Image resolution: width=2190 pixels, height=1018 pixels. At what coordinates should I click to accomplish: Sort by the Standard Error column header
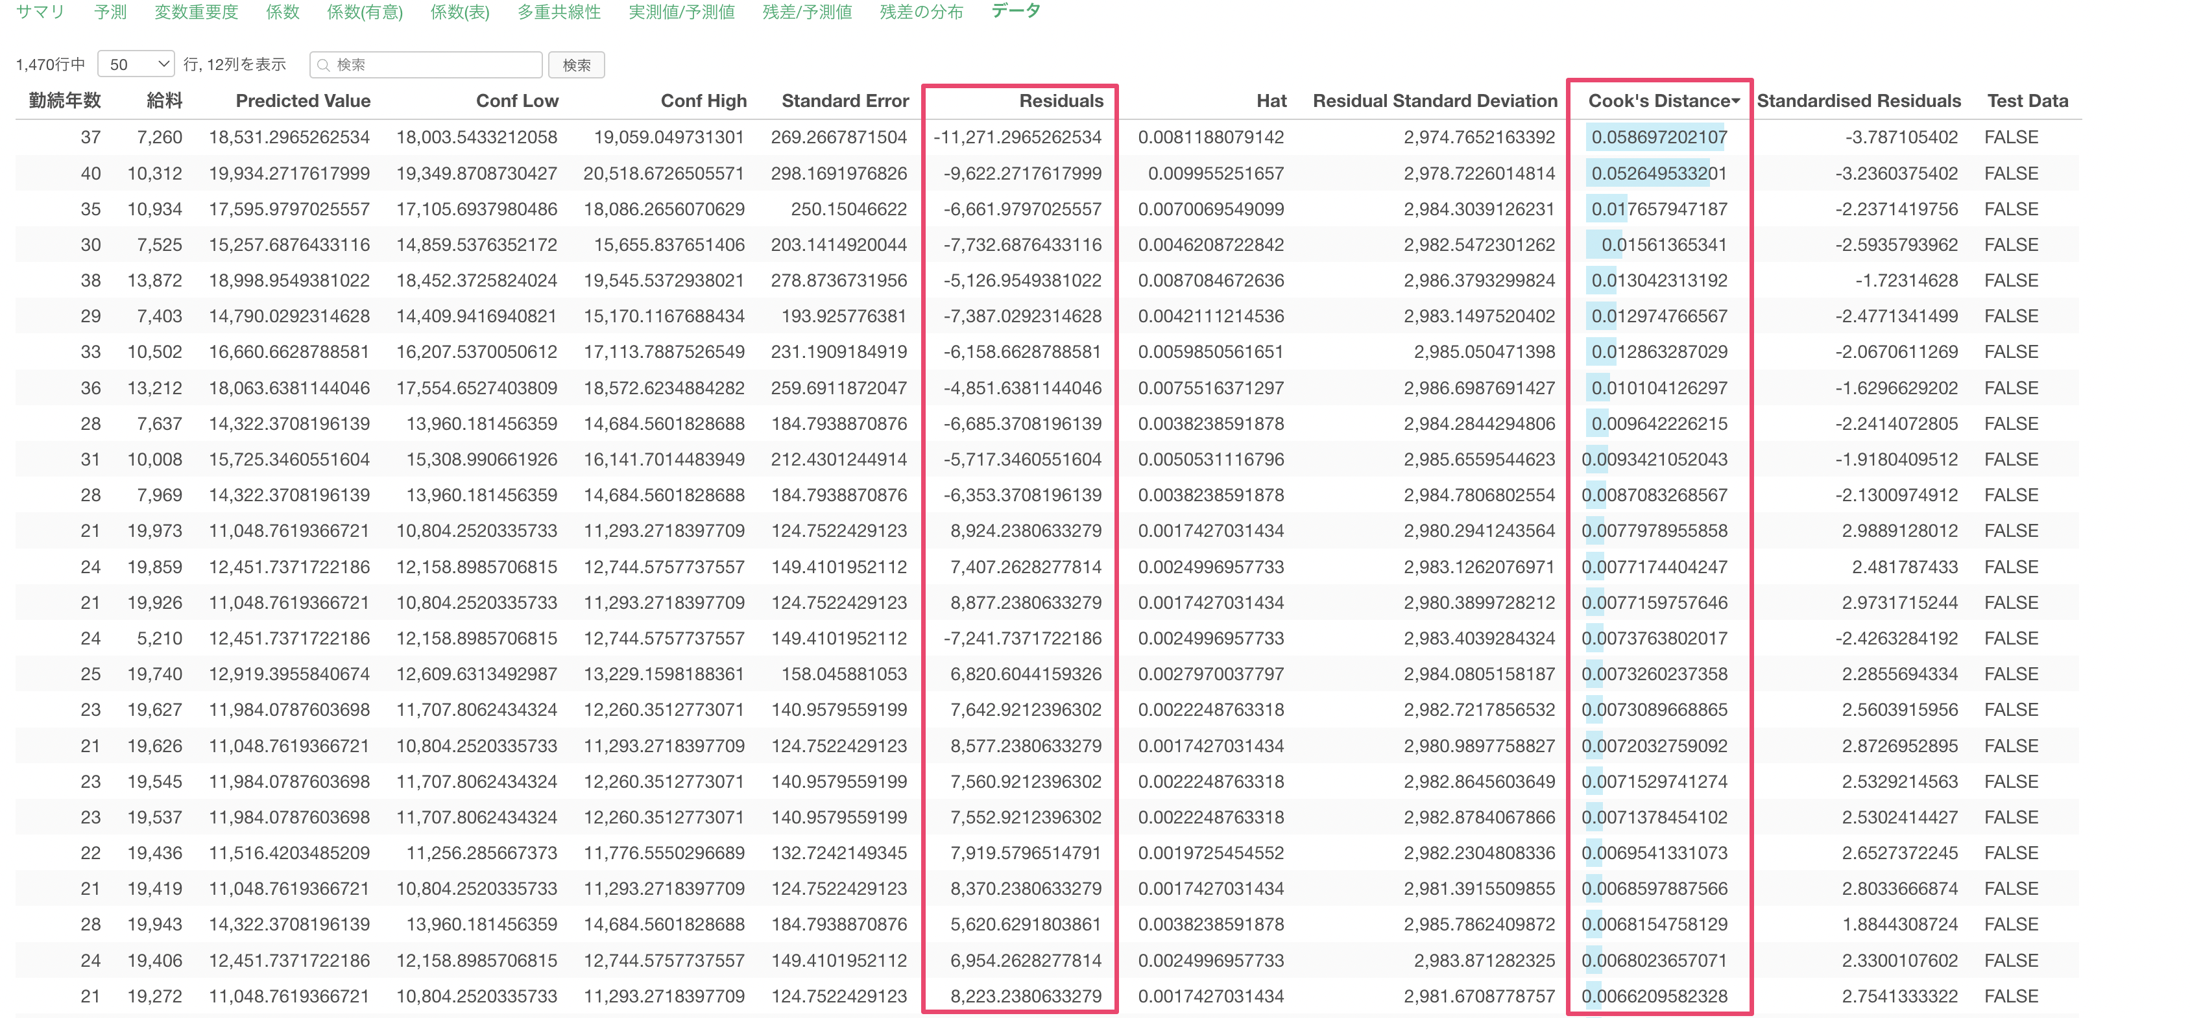(x=845, y=101)
